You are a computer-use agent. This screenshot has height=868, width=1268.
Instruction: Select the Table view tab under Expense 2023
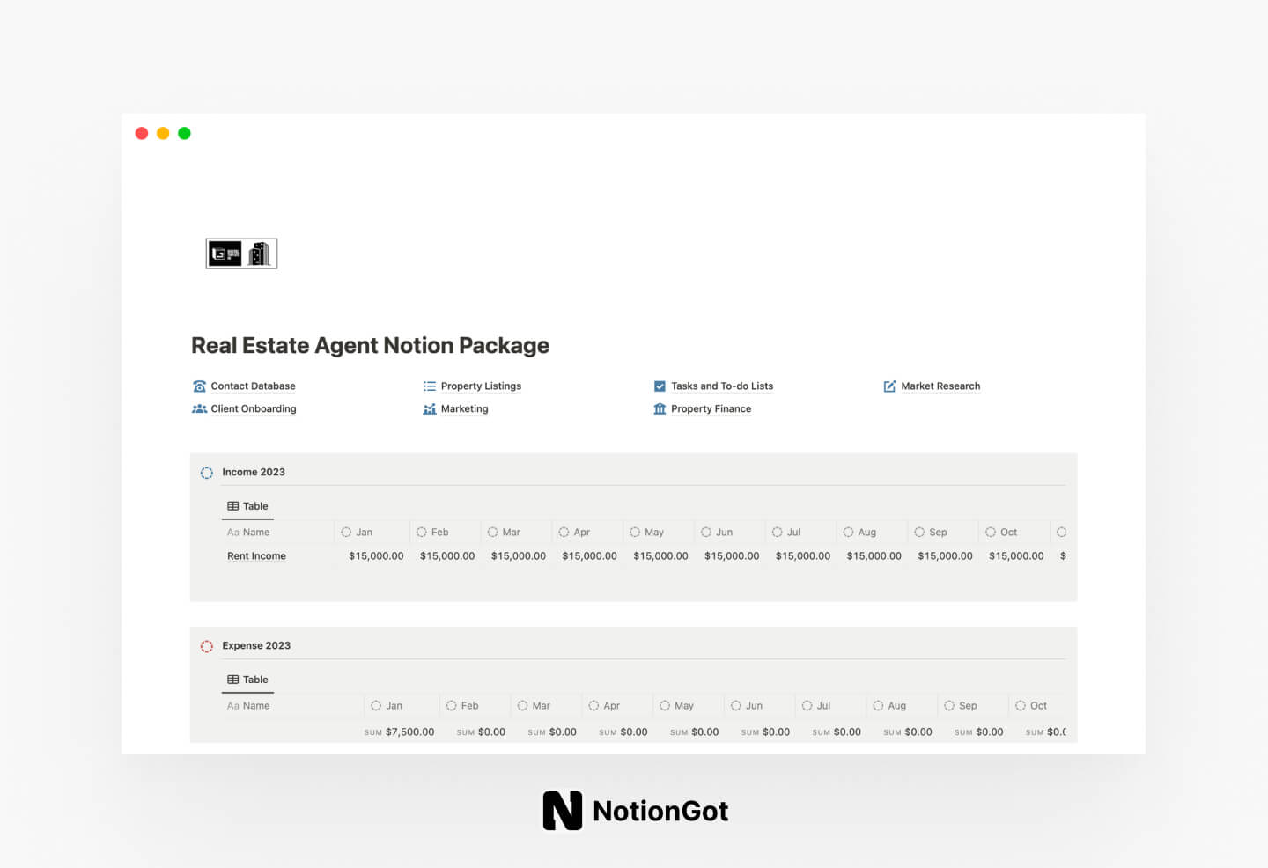247,680
